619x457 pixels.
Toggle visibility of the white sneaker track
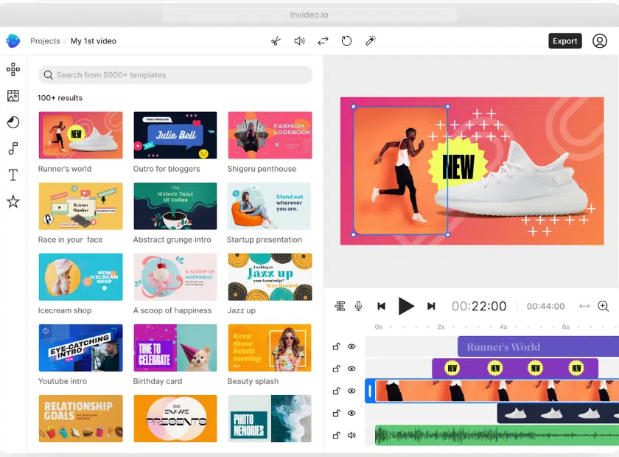click(x=352, y=413)
